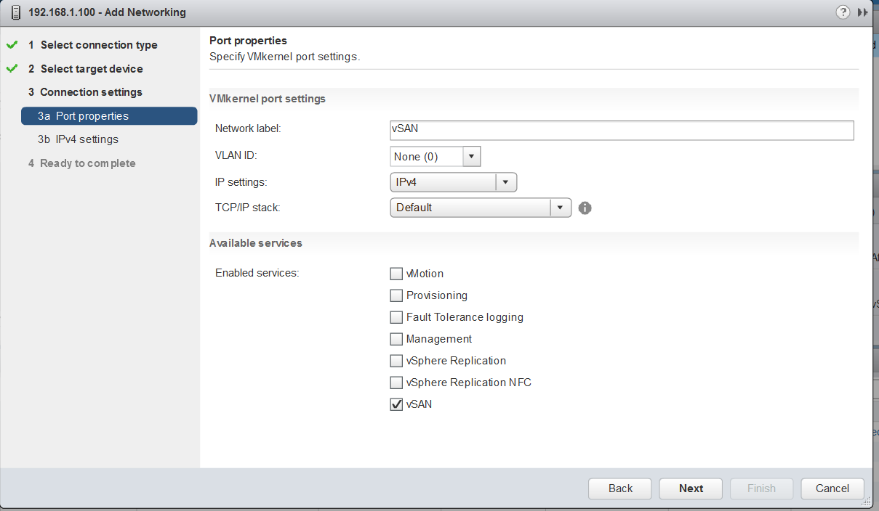This screenshot has width=879, height=511.
Task: Click the VLAN ID None (0) field
Action: (426, 157)
